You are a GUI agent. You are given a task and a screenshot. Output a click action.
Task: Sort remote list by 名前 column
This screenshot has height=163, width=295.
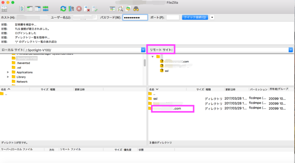[167, 89]
